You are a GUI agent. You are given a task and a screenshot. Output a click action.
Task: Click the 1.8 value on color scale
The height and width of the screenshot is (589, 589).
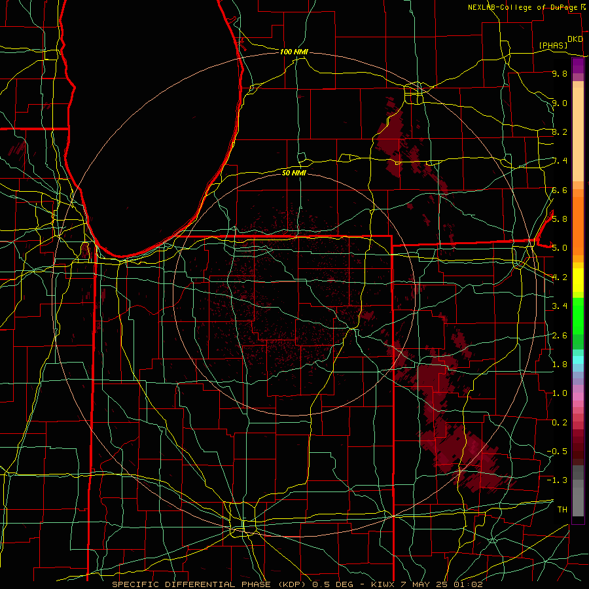tap(560, 364)
